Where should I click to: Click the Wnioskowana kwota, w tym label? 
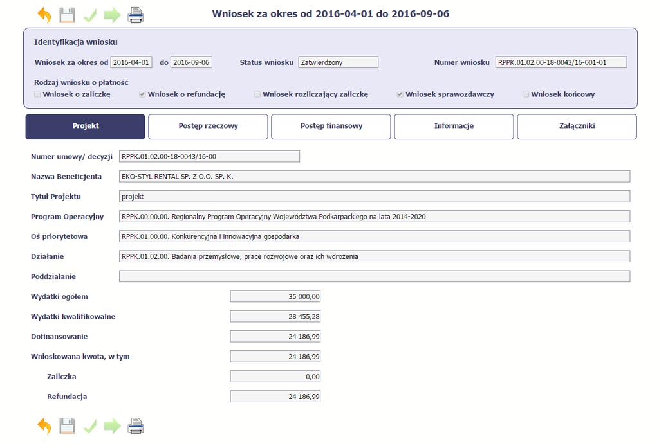tap(80, 357)
